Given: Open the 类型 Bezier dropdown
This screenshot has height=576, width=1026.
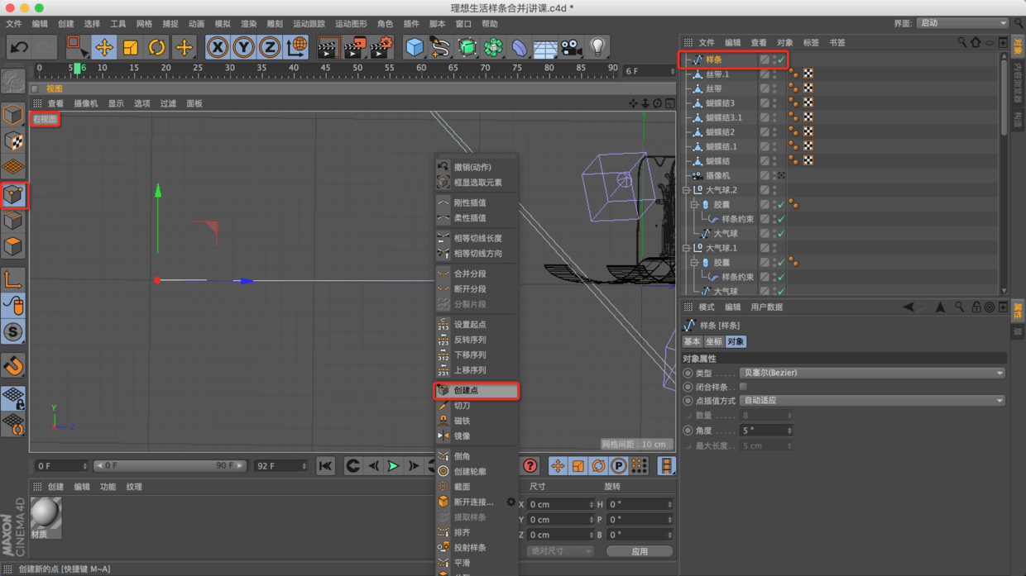Looking at the screenshot, I should coord(872,373).
